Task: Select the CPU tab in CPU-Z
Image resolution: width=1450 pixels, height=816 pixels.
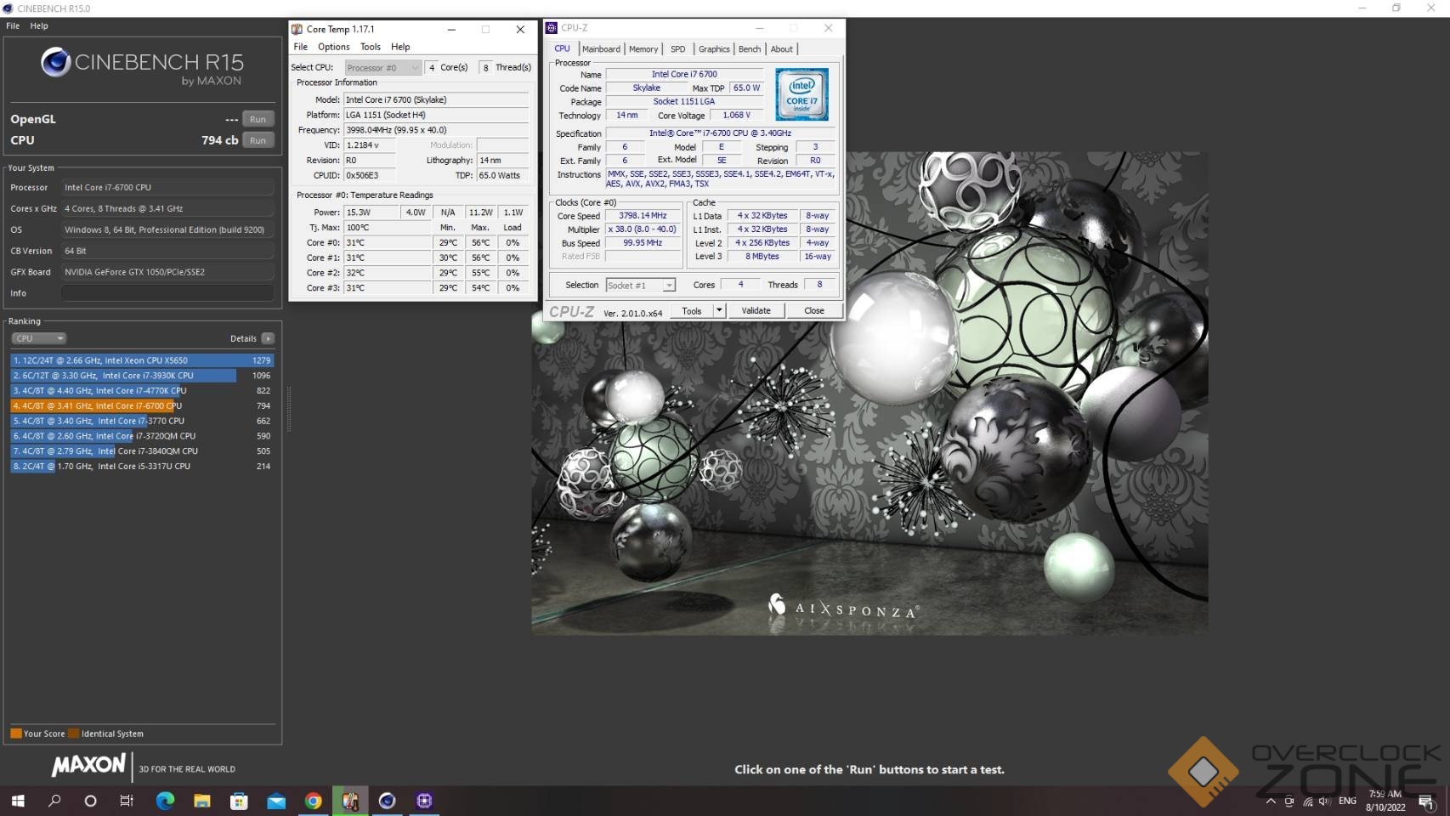Action: 563,48
